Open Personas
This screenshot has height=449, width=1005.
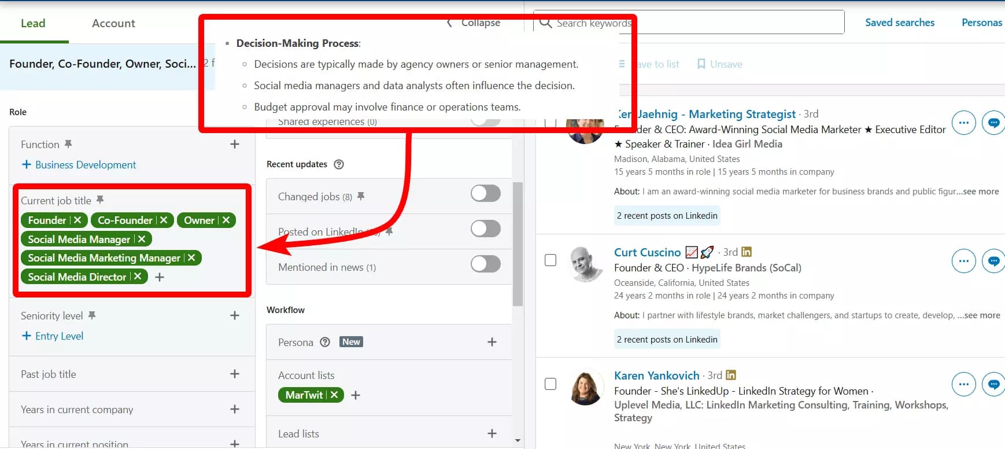coord(982,23)
